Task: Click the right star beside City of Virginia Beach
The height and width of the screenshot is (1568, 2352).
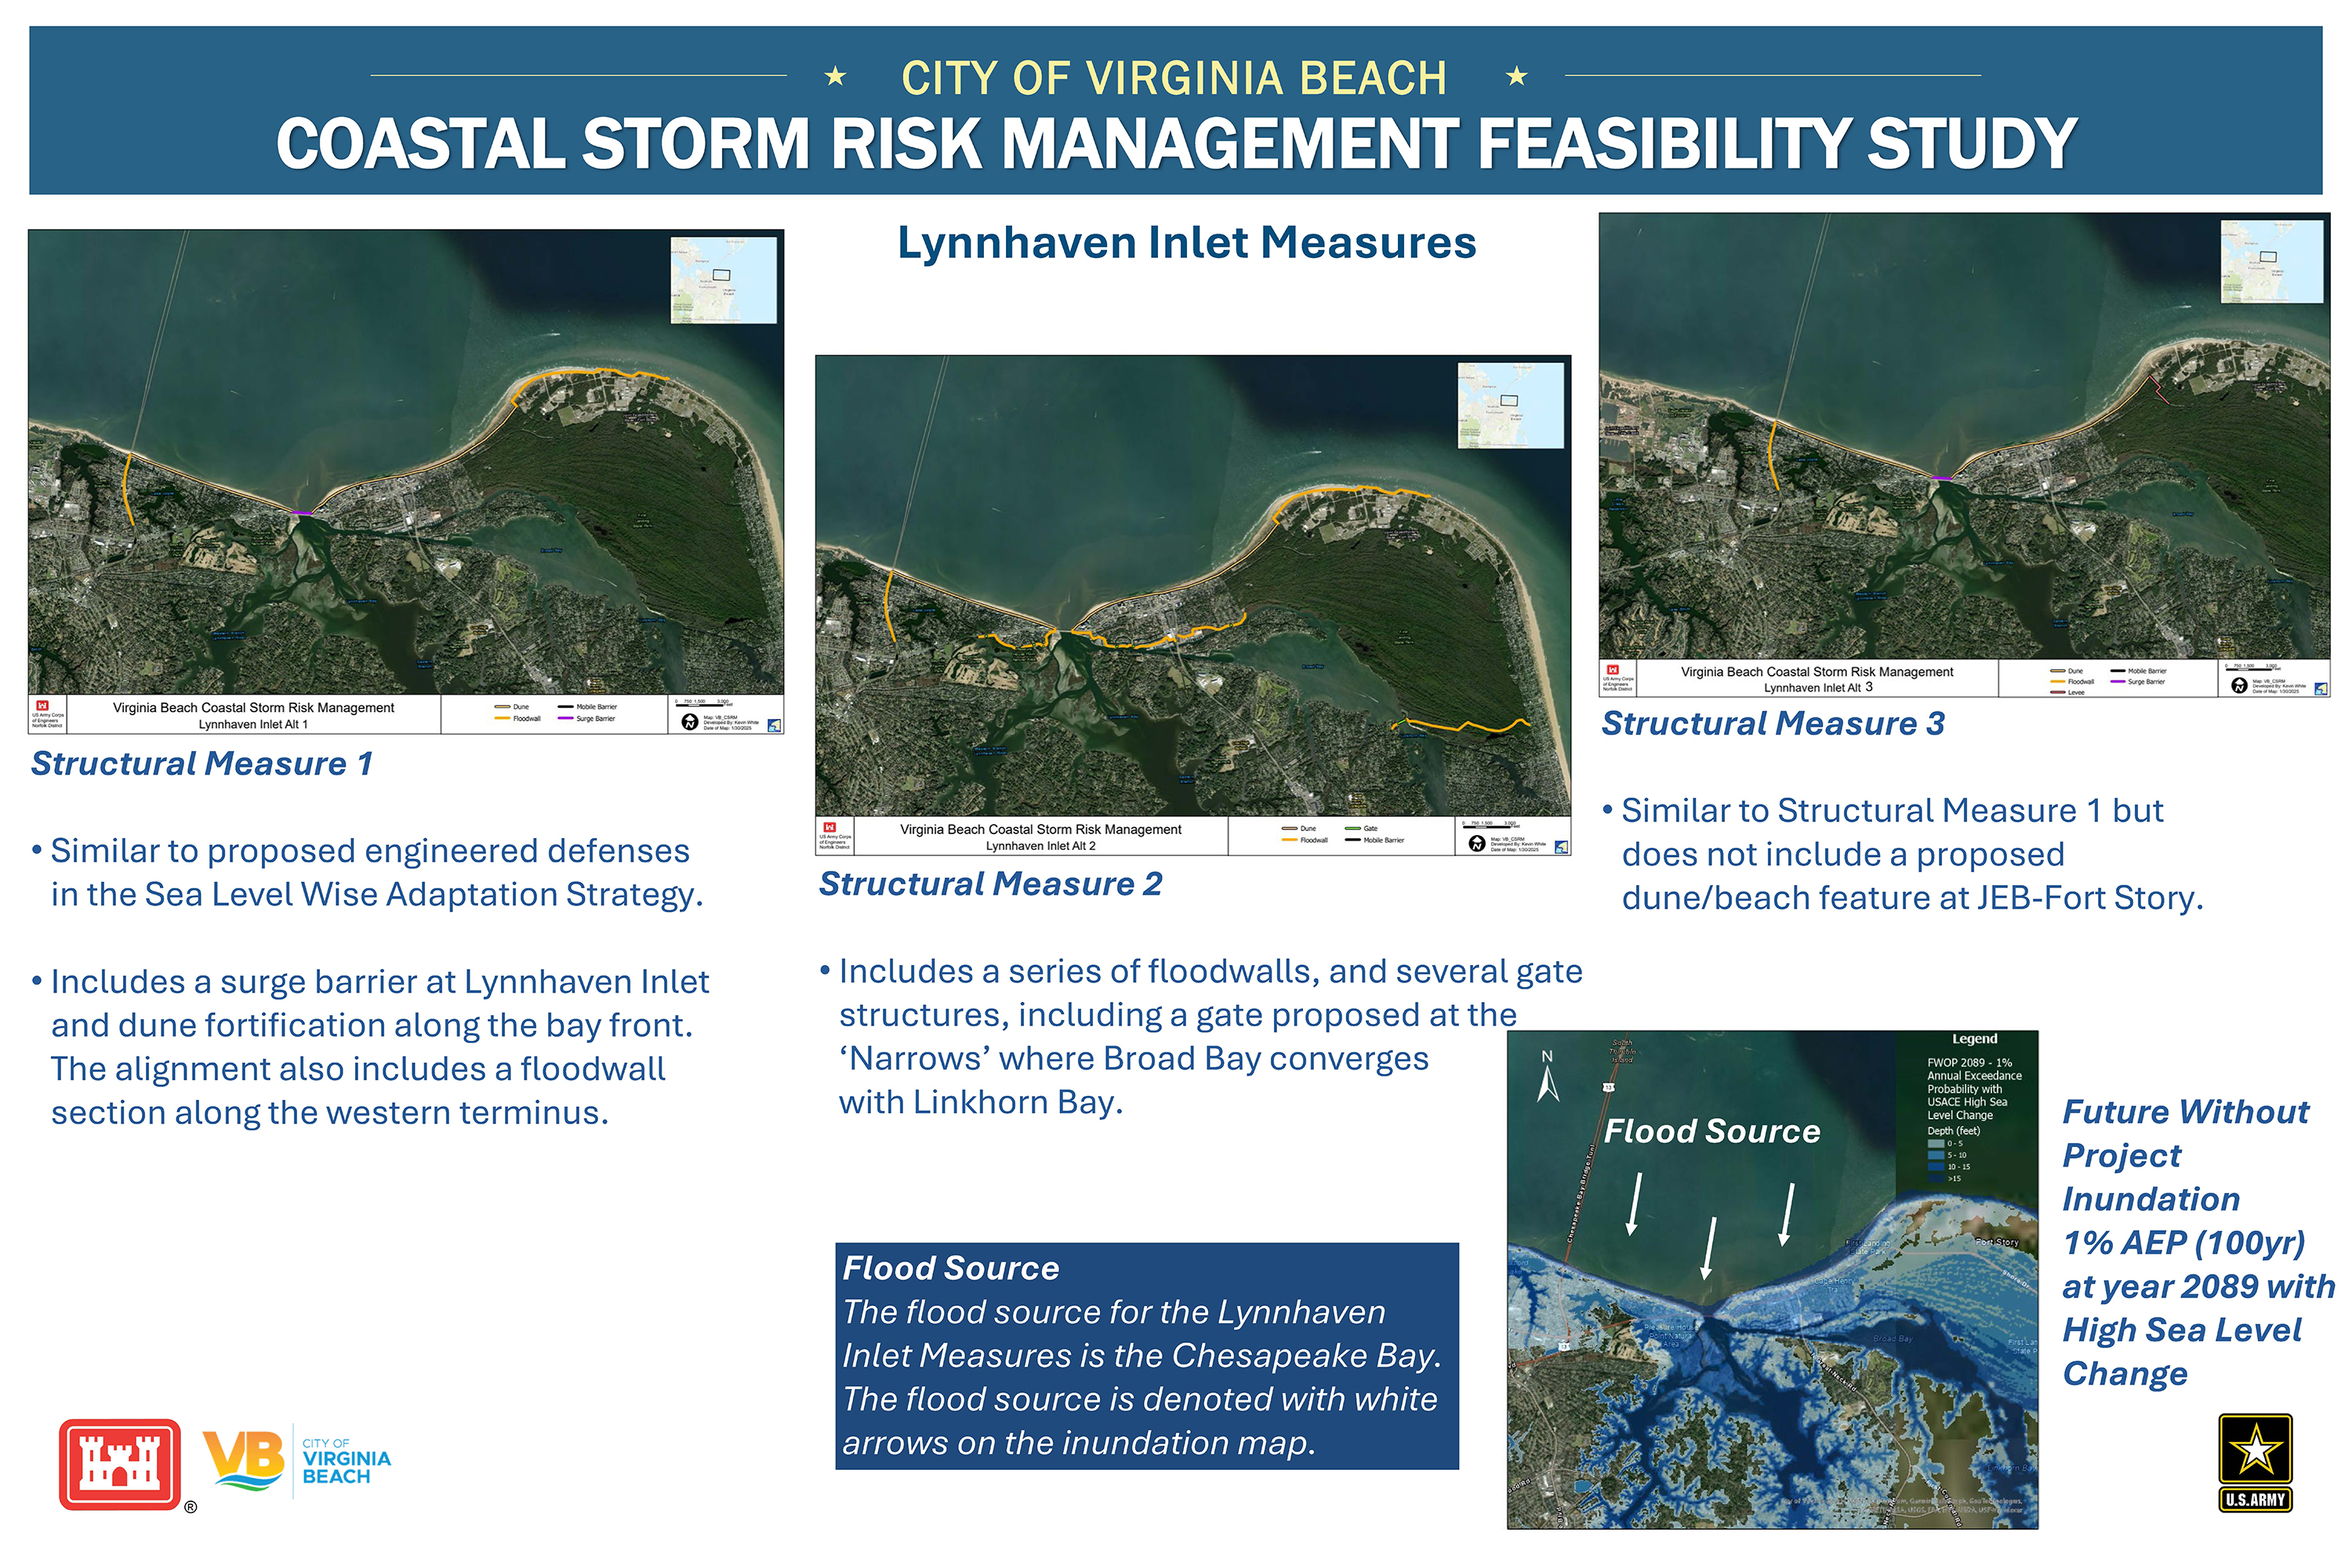Action: point(1516,76)
